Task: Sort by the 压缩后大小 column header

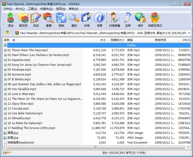Action: tap(116, 40)
